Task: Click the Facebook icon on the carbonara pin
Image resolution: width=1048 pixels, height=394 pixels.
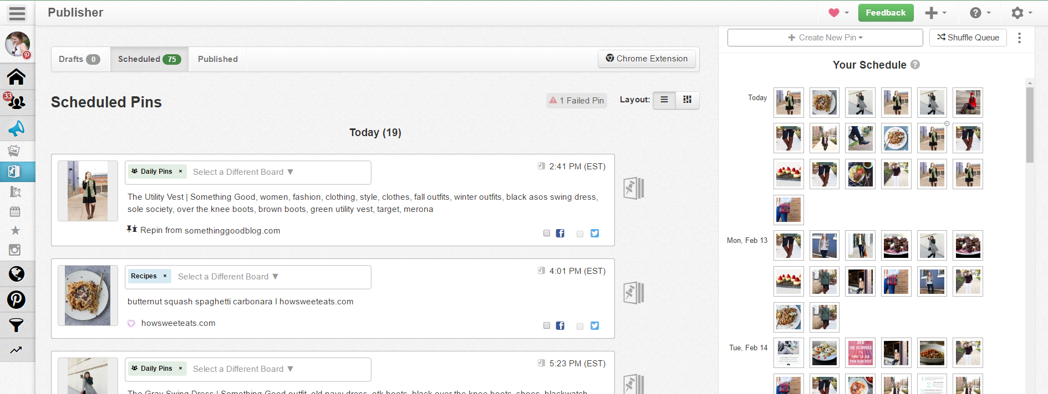Action: coord(560,326)
